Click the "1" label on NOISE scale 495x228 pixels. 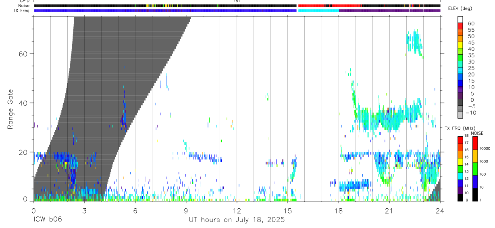pos(480,200)
